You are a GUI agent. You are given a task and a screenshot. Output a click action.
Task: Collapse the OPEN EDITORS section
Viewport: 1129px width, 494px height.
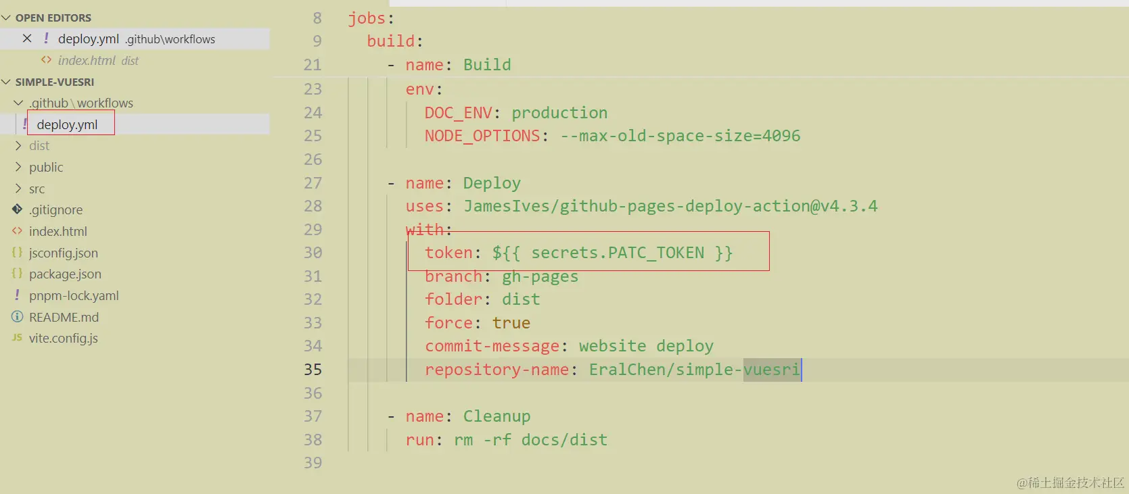pyautogui.click(x=6, y=18)
